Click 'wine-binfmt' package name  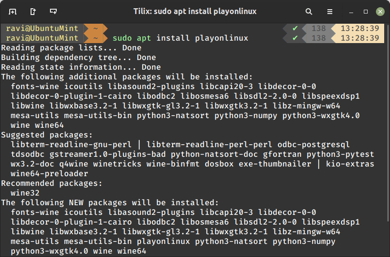pyautogui.click(x=173, y=164)
